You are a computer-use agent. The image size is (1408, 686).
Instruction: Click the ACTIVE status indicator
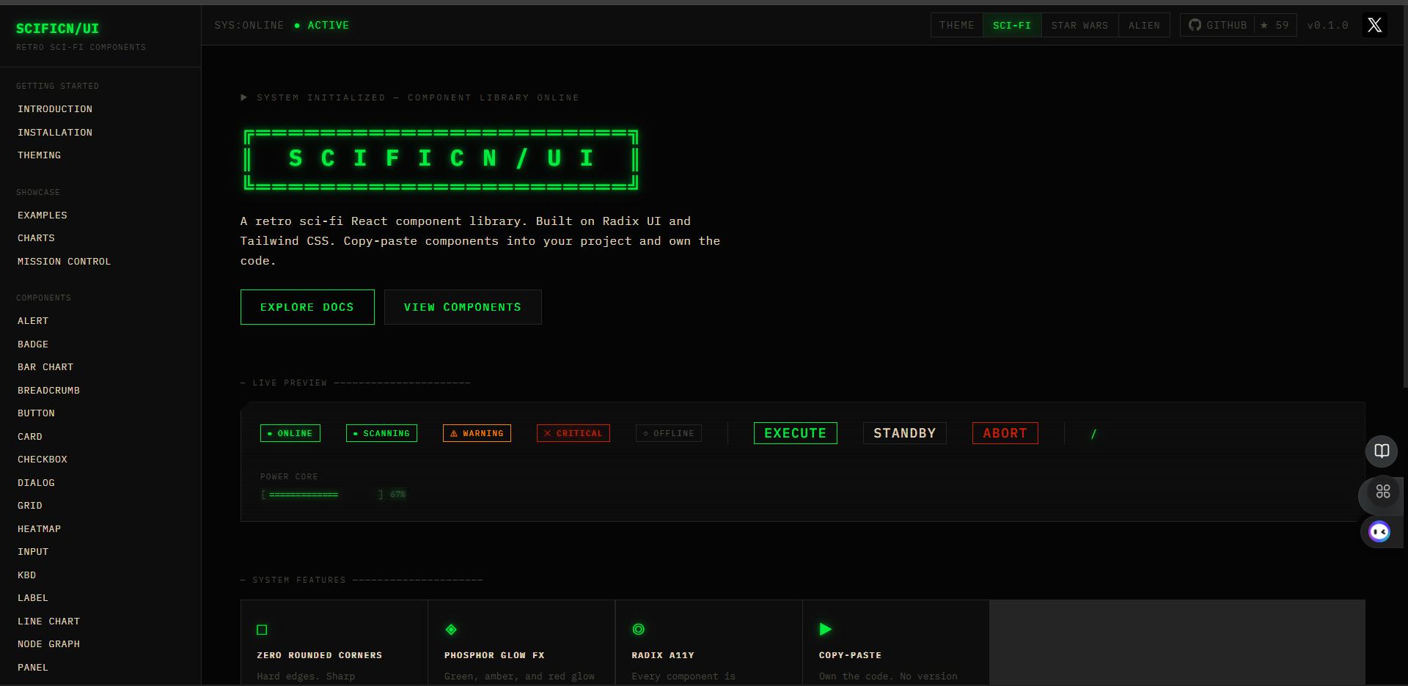(x=323, y=25)
